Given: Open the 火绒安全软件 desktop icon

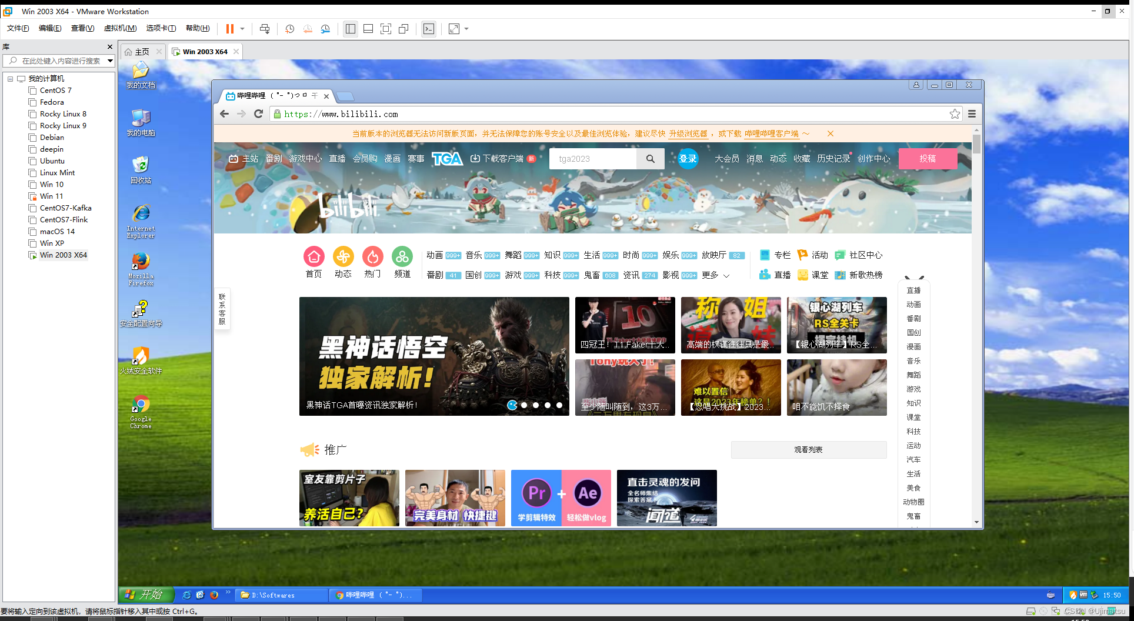Looking at the screenshot, I should (141, 360).
